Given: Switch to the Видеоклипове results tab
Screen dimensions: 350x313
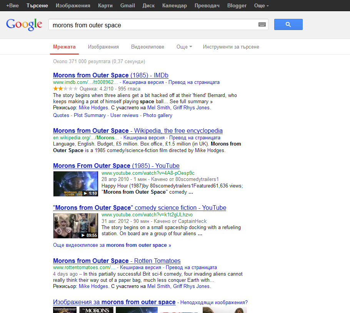Looking at the screenshot, I should click(x=148, y=47).
